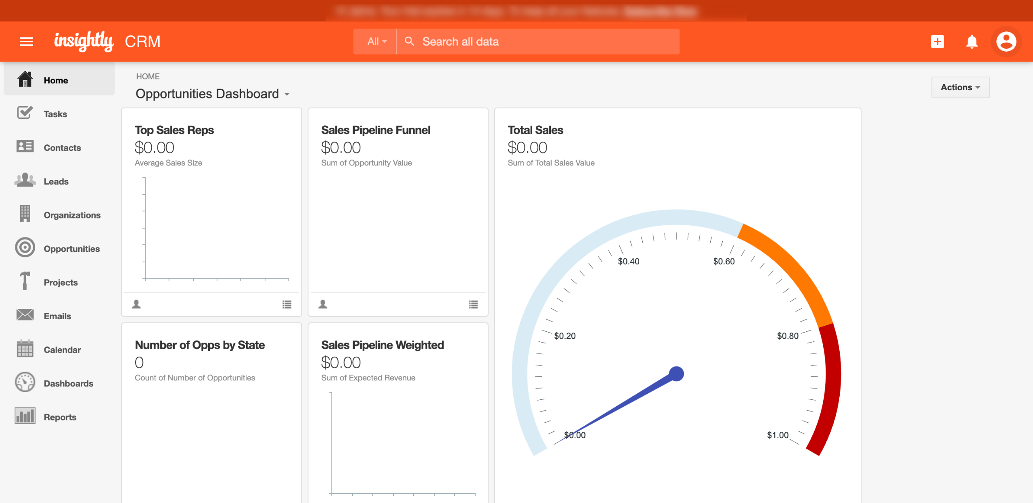Click the quick add plus icon

(937, 42)
